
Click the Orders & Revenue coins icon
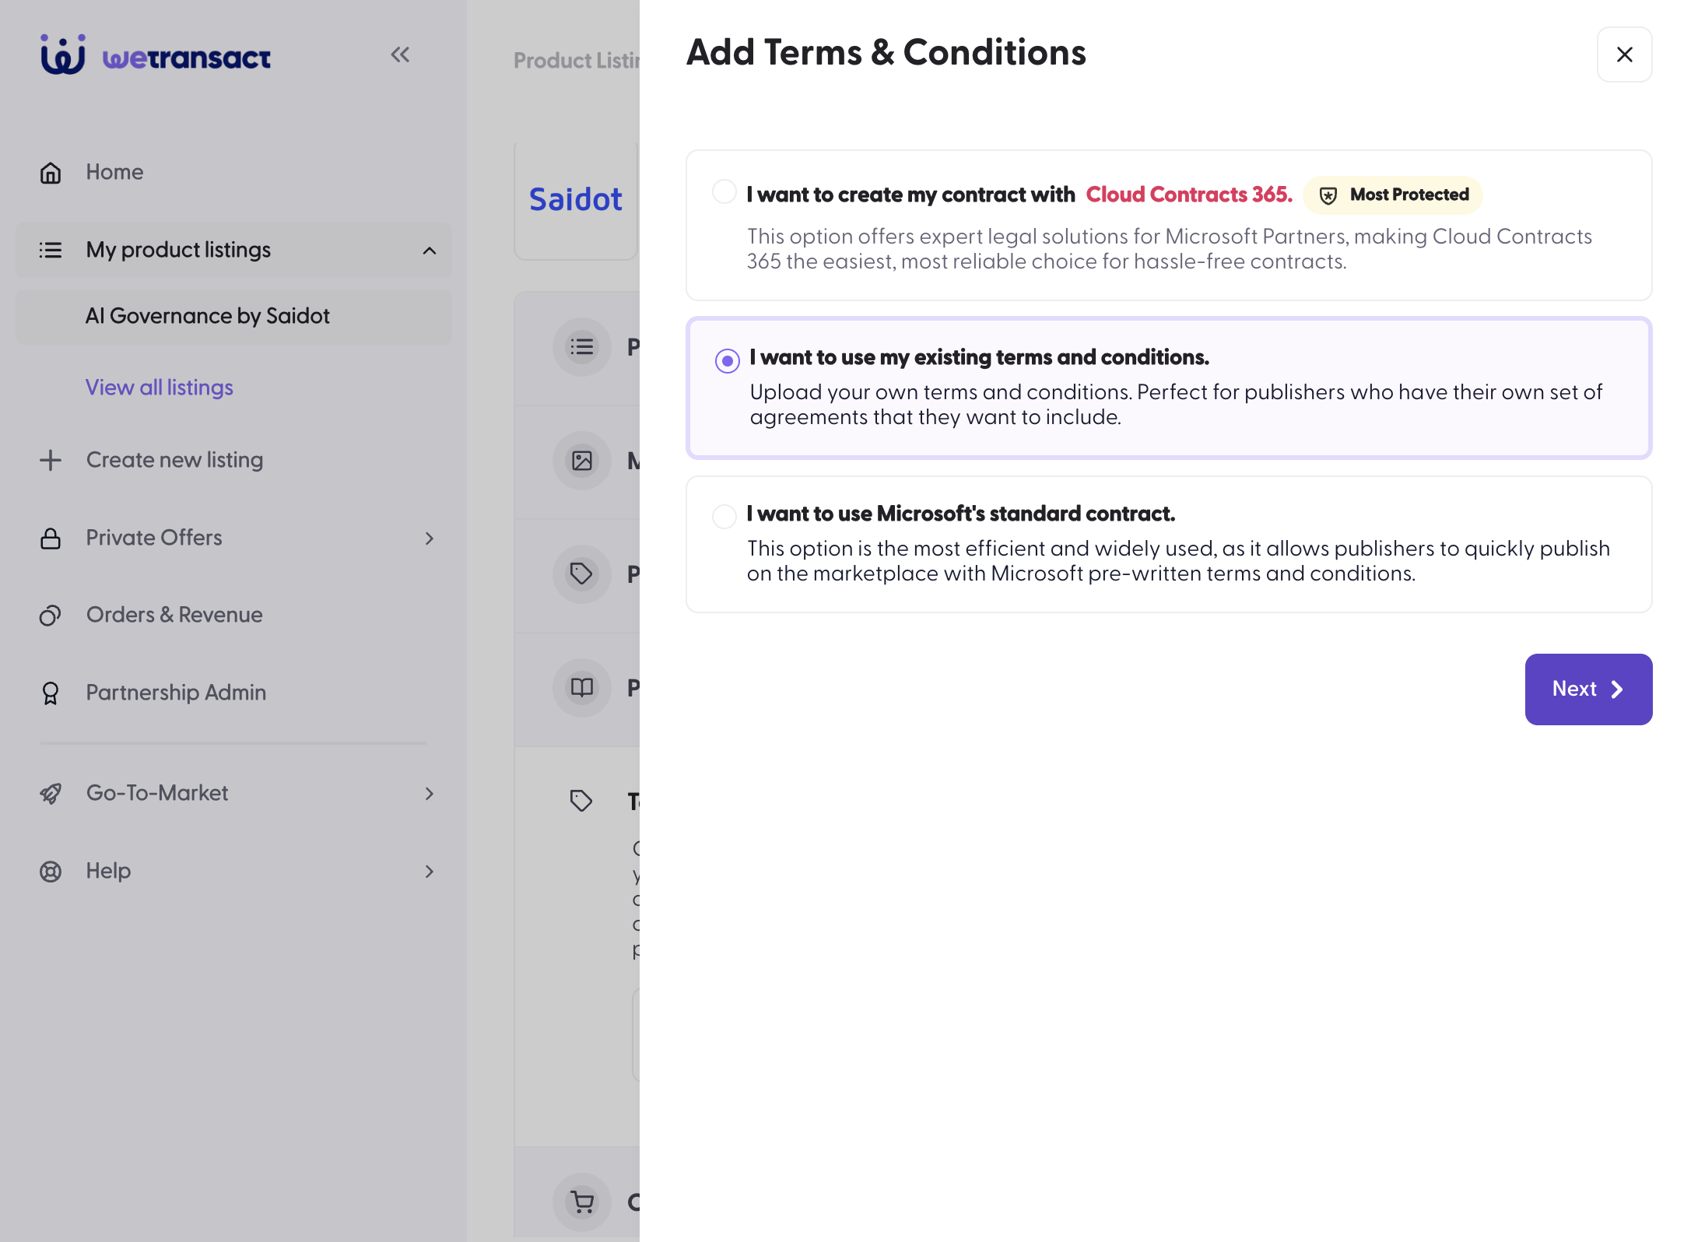click(x=51, y=616)
